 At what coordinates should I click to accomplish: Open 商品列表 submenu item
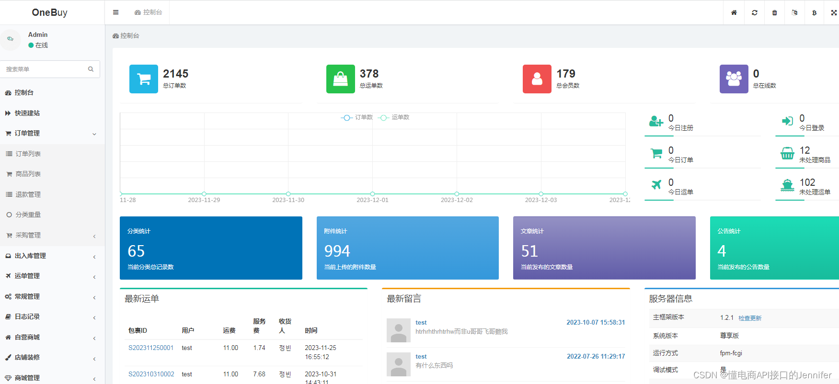click(x=52, y=174)
